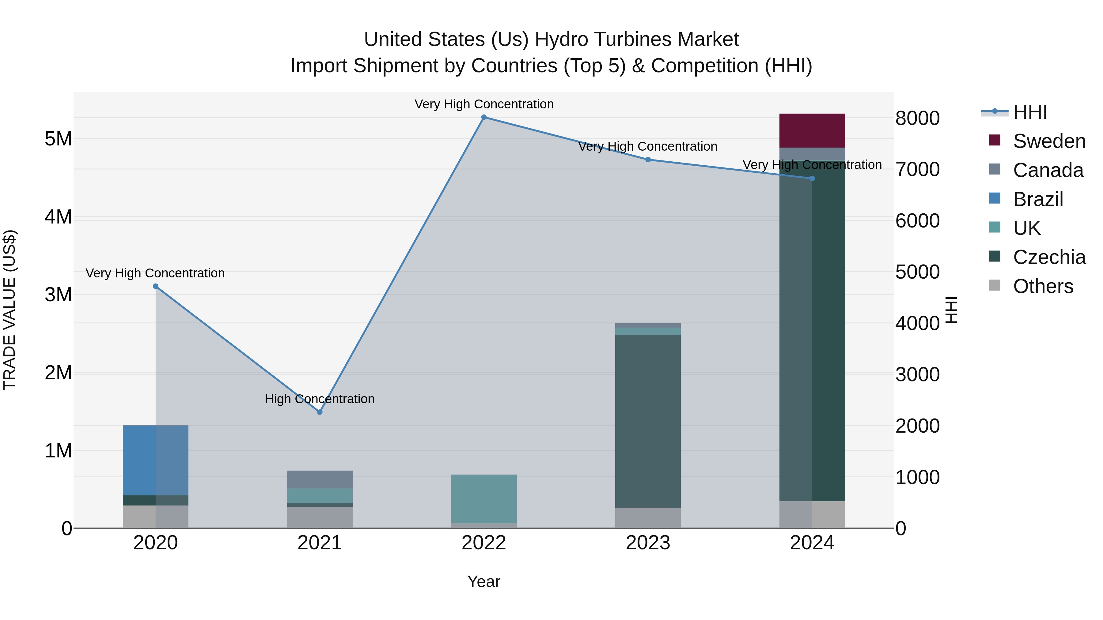Viewport: 1103px width, 620px height.
Task: Click the UK legend color swatch
Action: pyautogui.click(x=995, y=227)
